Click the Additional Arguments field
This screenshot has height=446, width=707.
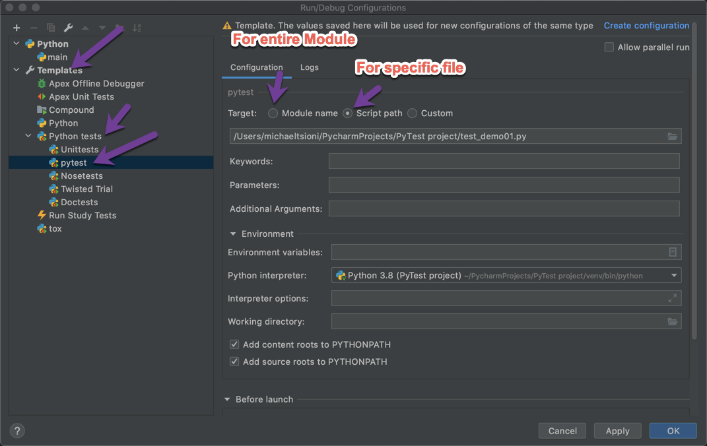pos(504,208)
